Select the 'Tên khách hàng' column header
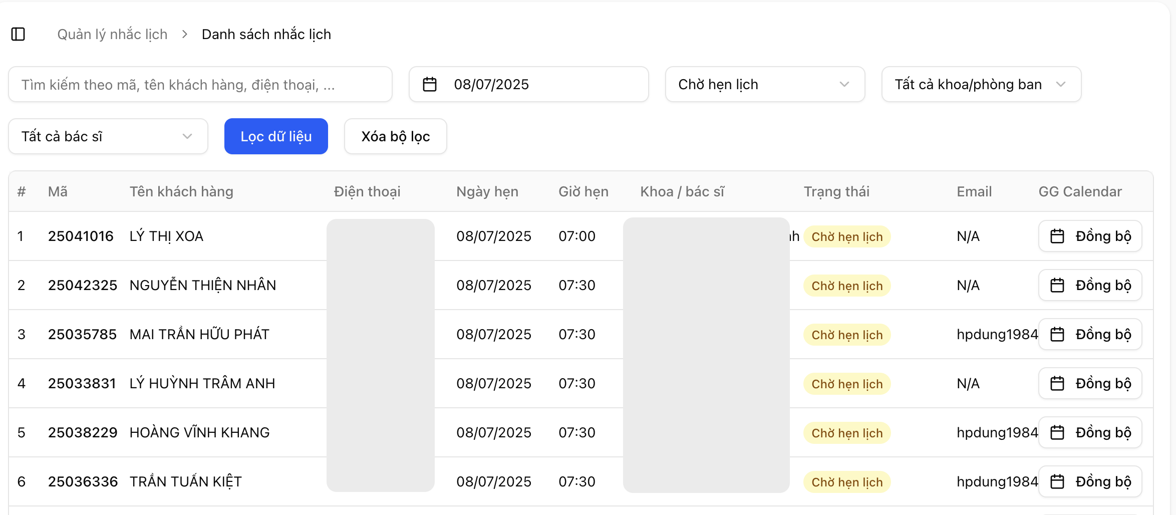This screenshot has width=1176, height=515. click(x=181, y=191)
